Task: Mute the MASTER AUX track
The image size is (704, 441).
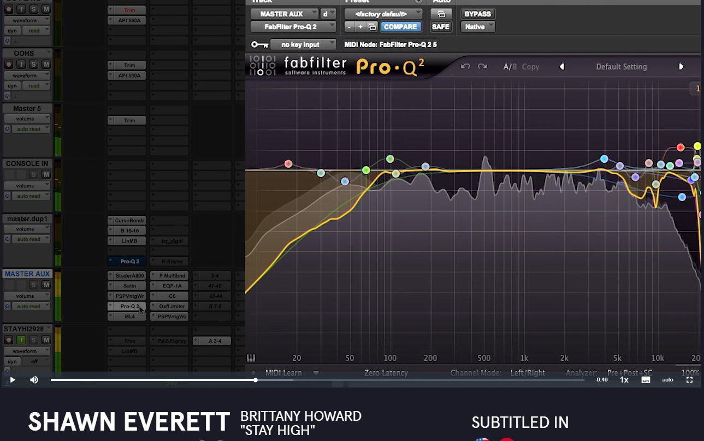Action: 46,285
